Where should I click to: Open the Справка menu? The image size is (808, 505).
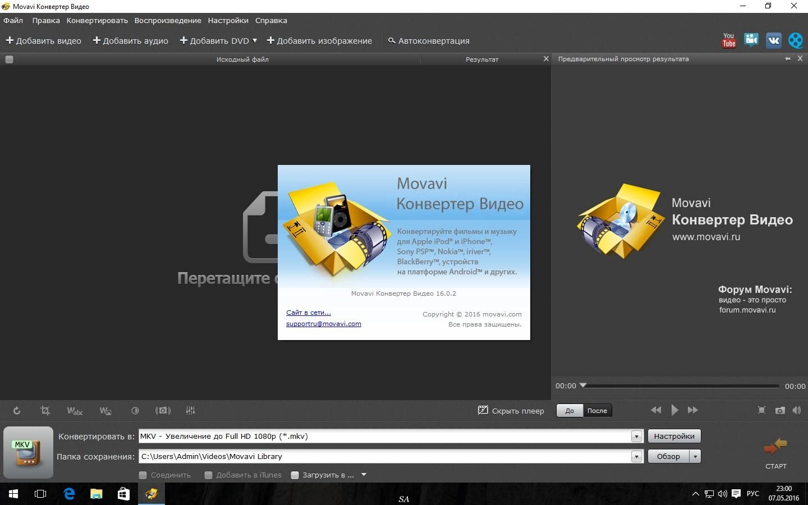271,20
